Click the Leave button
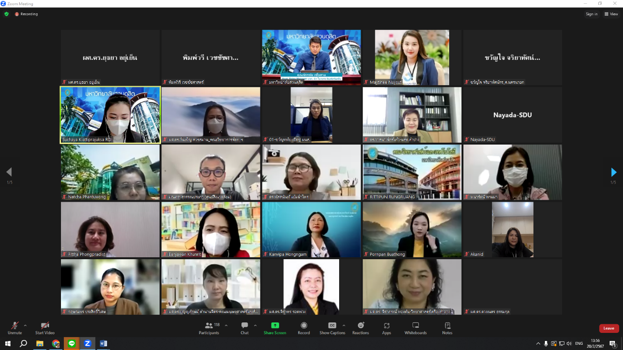Screen dimensions: 623x350 pyautogui.click(x=609, y=328)
